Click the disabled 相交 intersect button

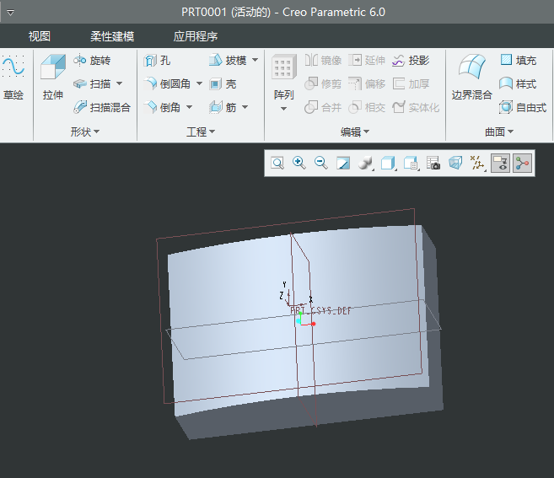(x=367, y=107)
